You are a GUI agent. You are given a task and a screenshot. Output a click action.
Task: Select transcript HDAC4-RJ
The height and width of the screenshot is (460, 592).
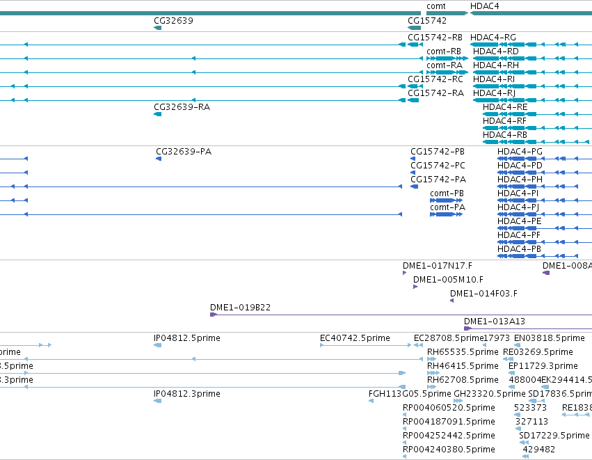[494, 93]
